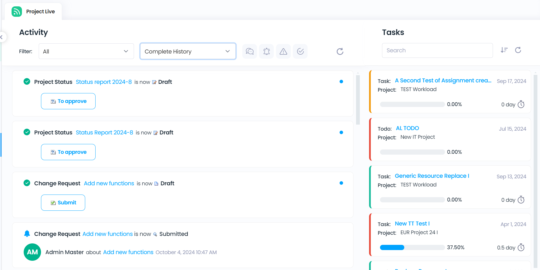Screen dimensions: 540x270
Task: Toggle the comments filter icon
Action: [x=249, y=51]
